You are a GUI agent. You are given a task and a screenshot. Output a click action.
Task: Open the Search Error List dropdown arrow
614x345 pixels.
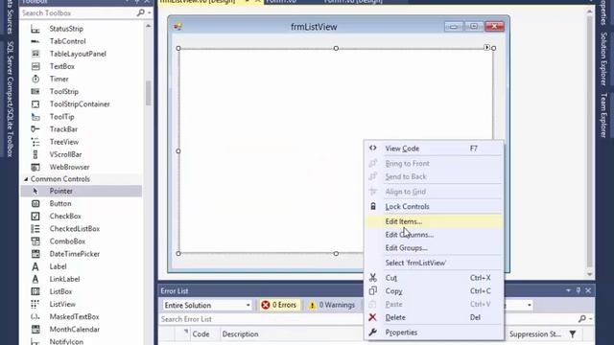click(x=591, y=319)
